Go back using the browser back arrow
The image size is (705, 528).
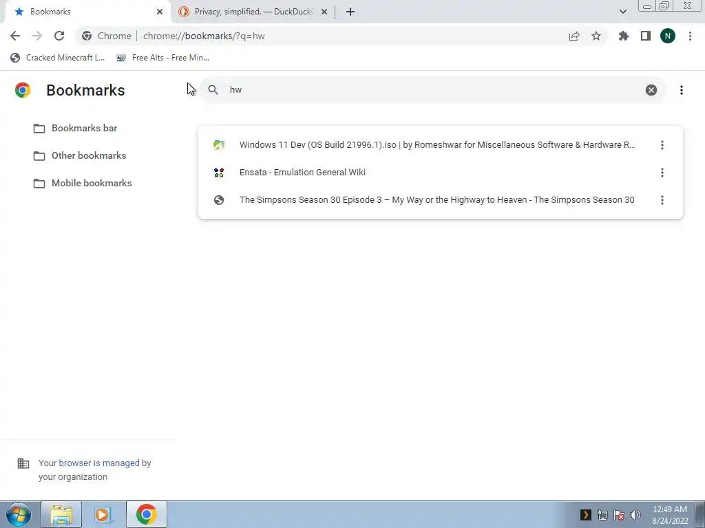click(x=15, y=36)
